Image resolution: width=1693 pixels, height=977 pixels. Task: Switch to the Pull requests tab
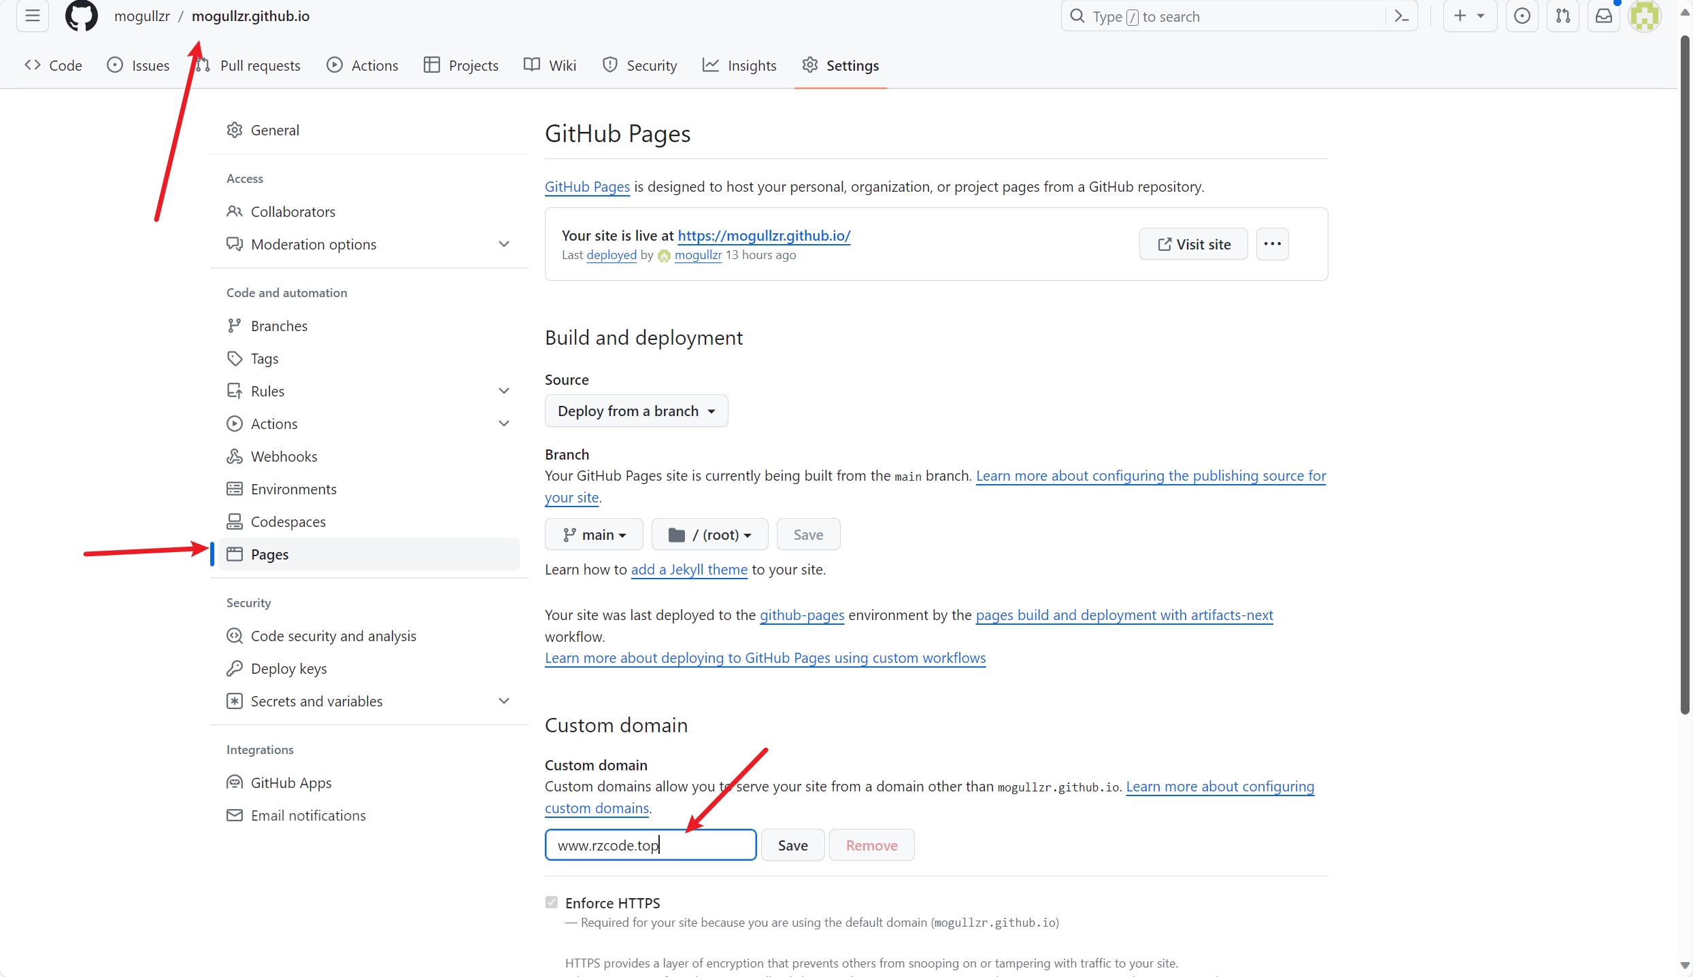point(248,65)
